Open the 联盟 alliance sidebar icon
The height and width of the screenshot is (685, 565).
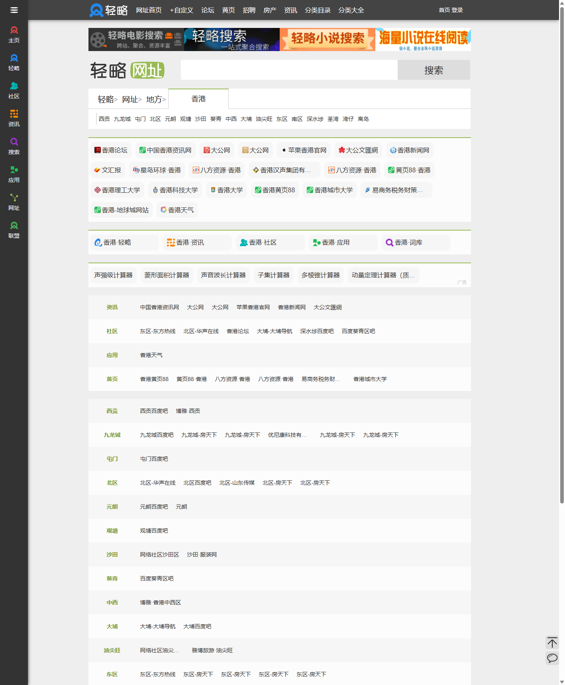point(14,230)
